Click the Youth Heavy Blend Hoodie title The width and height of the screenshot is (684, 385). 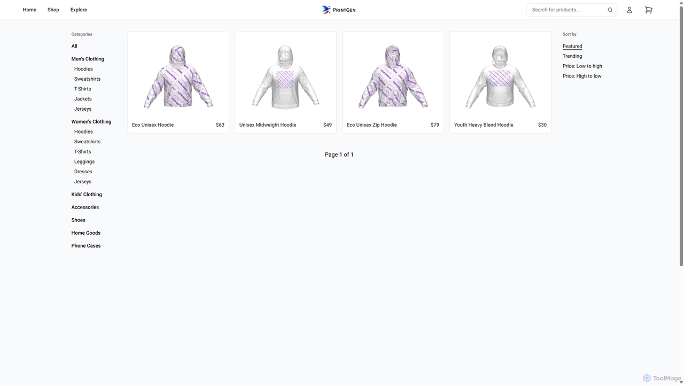(484, 125)
